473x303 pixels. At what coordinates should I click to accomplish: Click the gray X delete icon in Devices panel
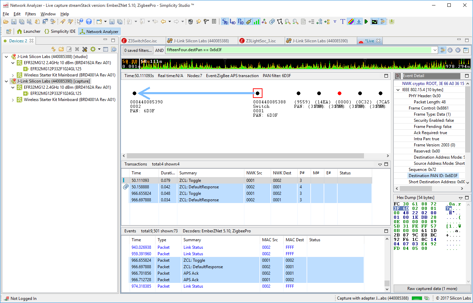coord(77,49)
